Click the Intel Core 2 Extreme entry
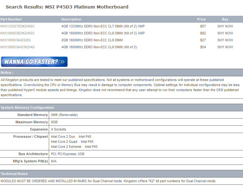243x186 pixels. [74, 147]
